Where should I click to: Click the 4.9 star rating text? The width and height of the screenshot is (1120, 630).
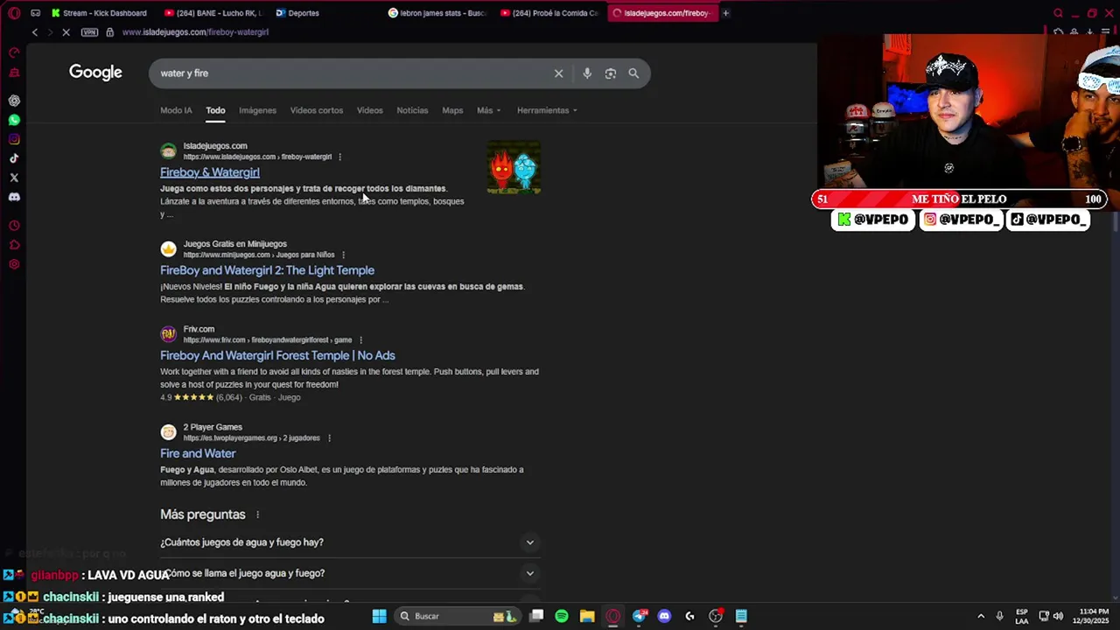pos(166,397)
